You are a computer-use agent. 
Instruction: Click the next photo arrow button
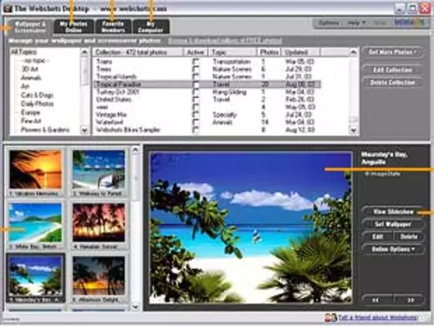click(x=410, y=300)
